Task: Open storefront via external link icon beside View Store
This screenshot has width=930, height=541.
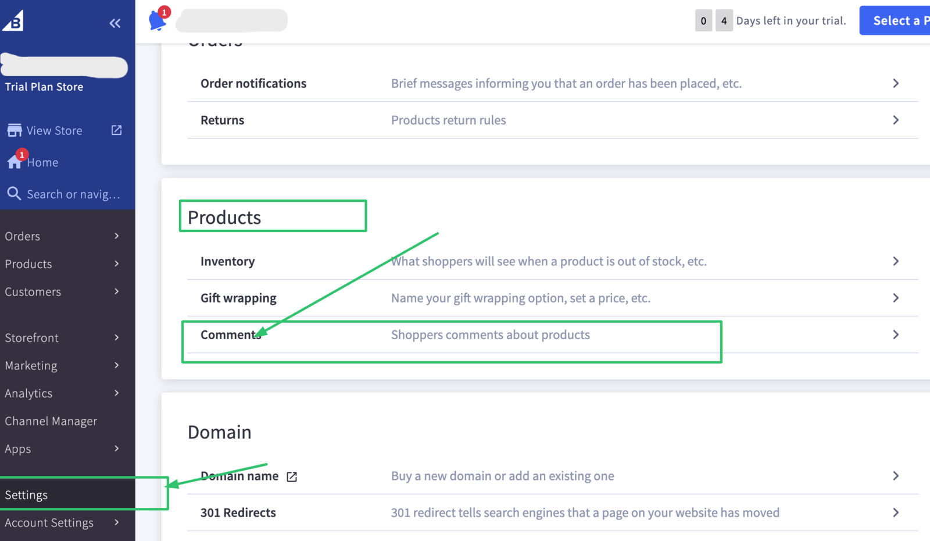Action: (x=116, y=130)
